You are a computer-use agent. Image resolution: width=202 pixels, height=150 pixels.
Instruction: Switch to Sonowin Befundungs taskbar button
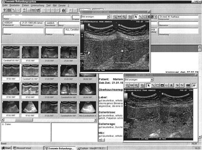point(60,148)
